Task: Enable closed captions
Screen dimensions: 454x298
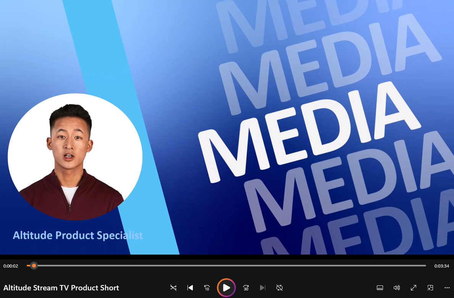Action: pyautogui.click(x=380, y=288)
